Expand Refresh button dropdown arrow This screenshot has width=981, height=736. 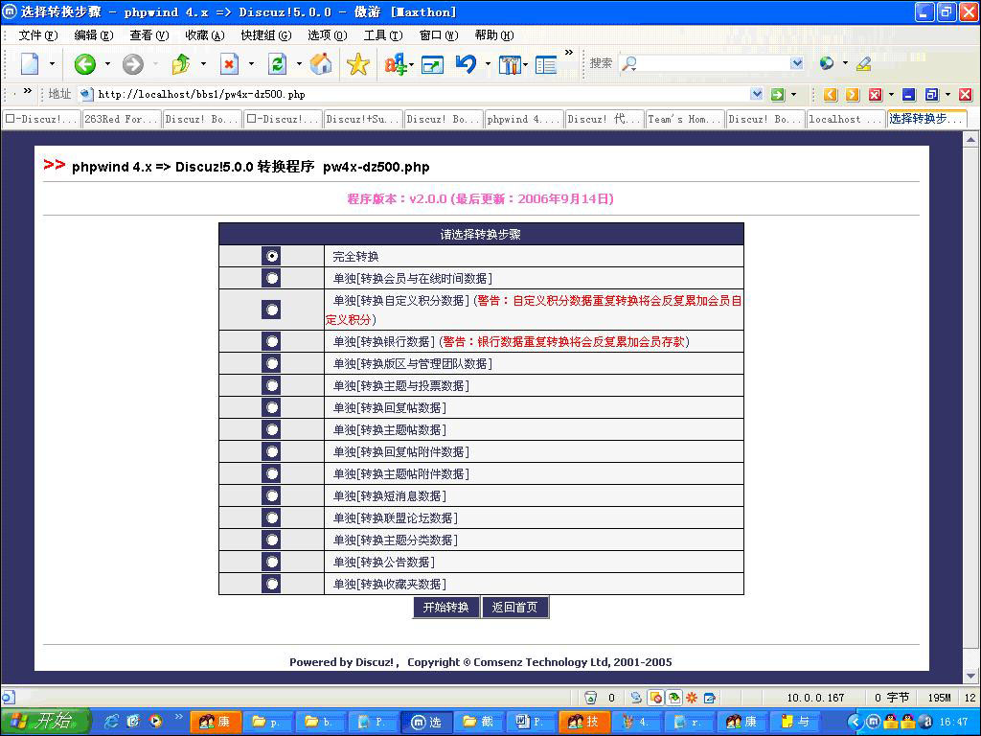pyautogui.click(x=299, y=64)
